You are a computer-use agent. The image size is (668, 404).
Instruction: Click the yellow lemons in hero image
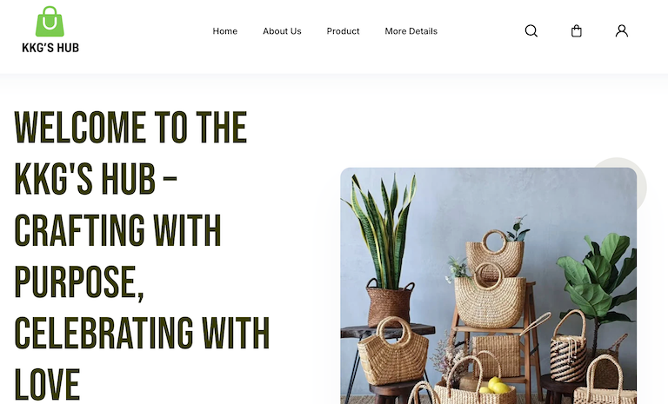coord(494,386)
